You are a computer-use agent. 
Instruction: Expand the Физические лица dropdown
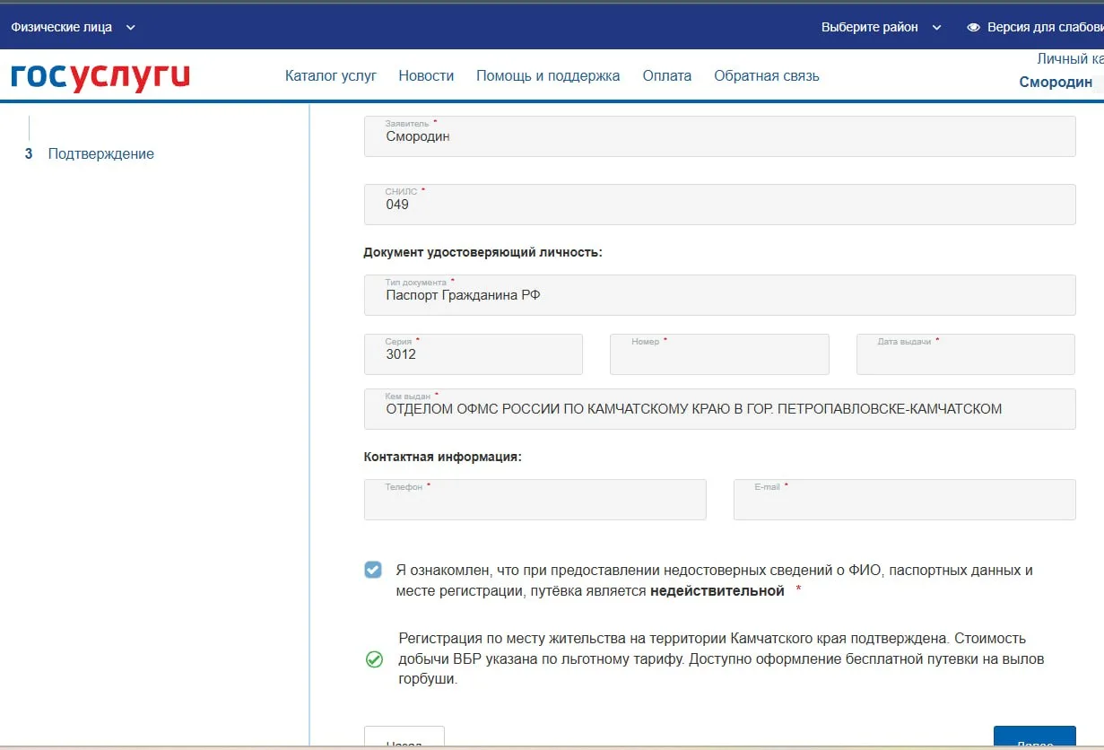click(x=73, y=27)
